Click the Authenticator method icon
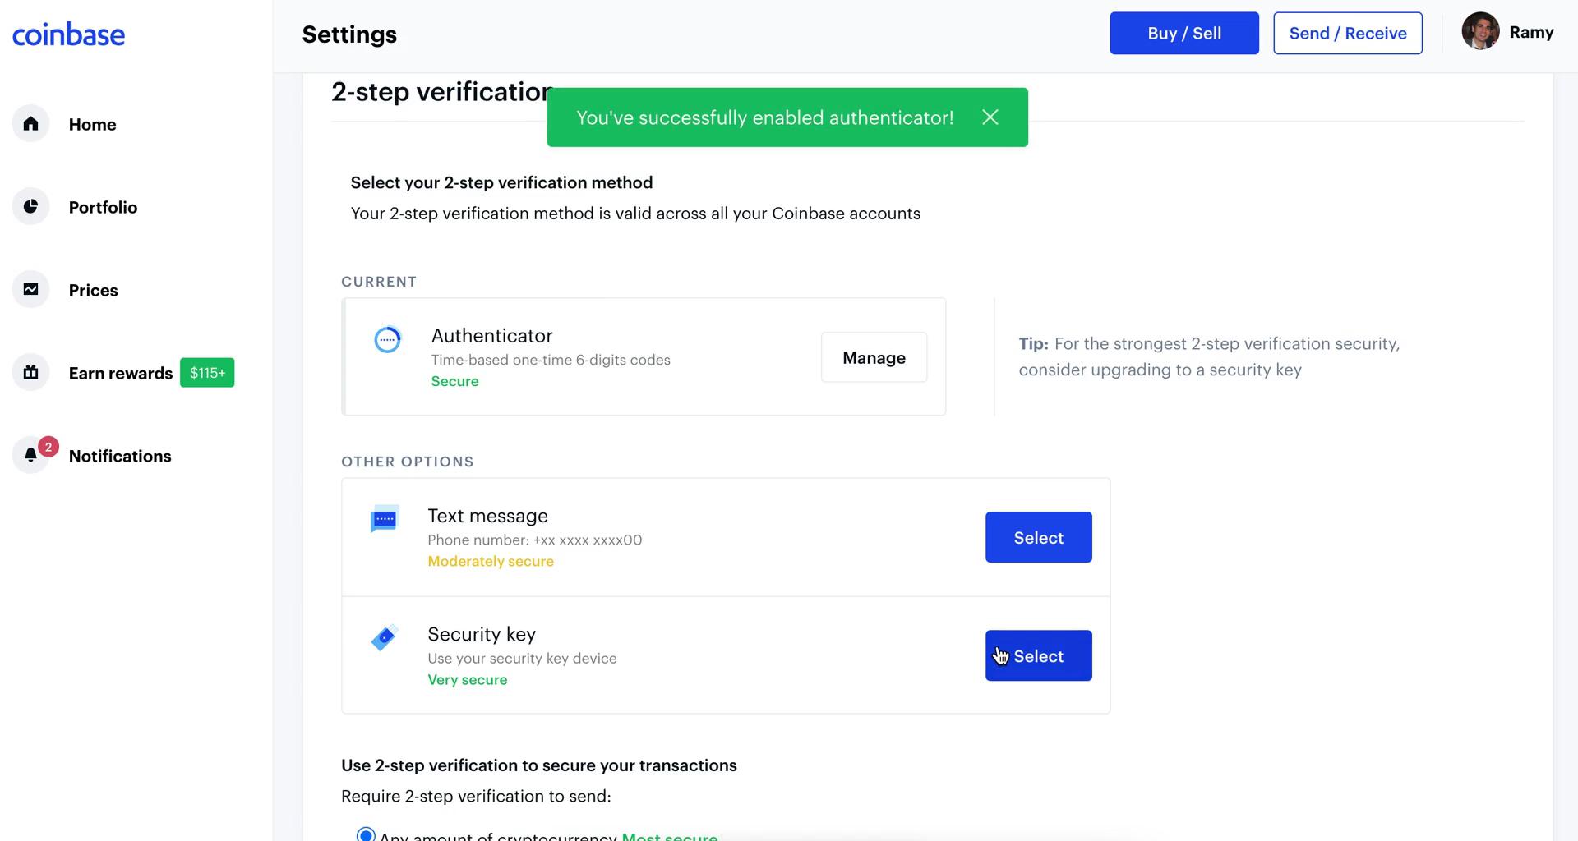Image resolution: width=1578 pixels, height=841 pixels. click(387, 339)
